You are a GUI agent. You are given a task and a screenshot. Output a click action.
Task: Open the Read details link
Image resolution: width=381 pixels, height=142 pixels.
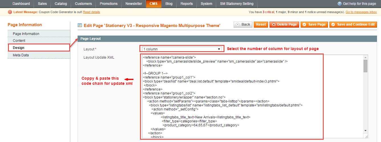pos(92,12)
